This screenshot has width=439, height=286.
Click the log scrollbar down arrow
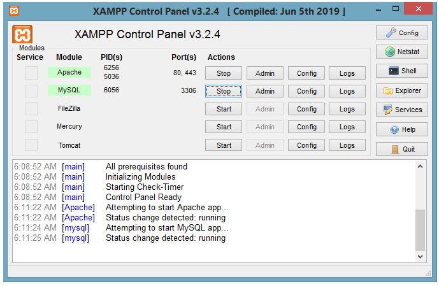pos(420,256)
